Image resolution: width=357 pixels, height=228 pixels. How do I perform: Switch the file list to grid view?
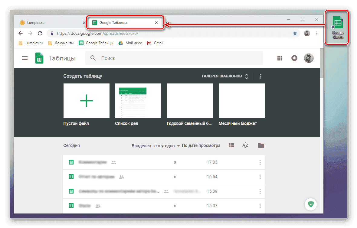[231, 145]
